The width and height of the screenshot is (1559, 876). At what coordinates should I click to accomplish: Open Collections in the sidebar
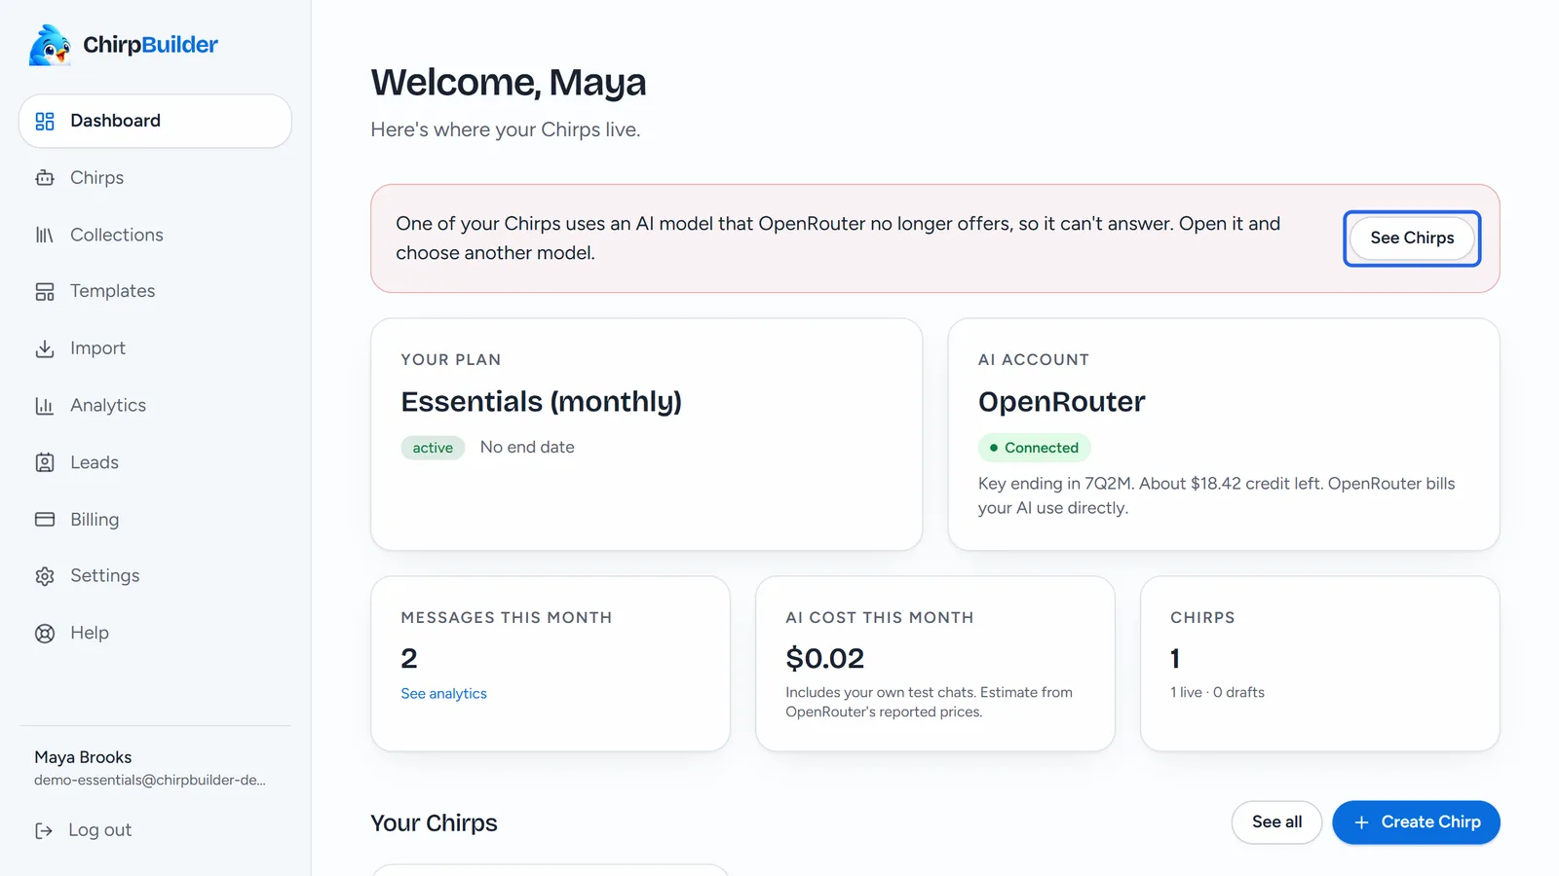[155, 235]
